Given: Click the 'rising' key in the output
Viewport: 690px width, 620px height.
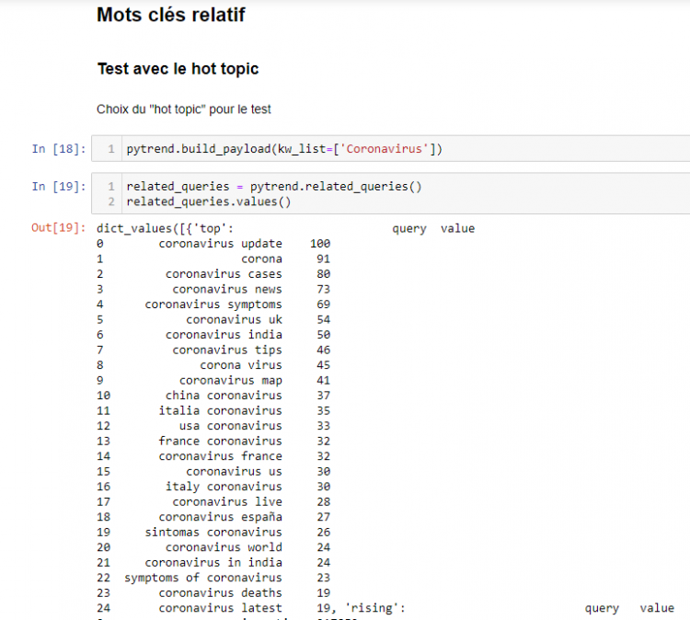Looking at the screenshot, I should [375, 608].
